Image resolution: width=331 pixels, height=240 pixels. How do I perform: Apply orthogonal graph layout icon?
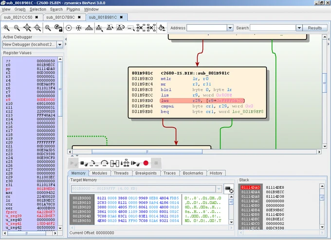[79, 28]
